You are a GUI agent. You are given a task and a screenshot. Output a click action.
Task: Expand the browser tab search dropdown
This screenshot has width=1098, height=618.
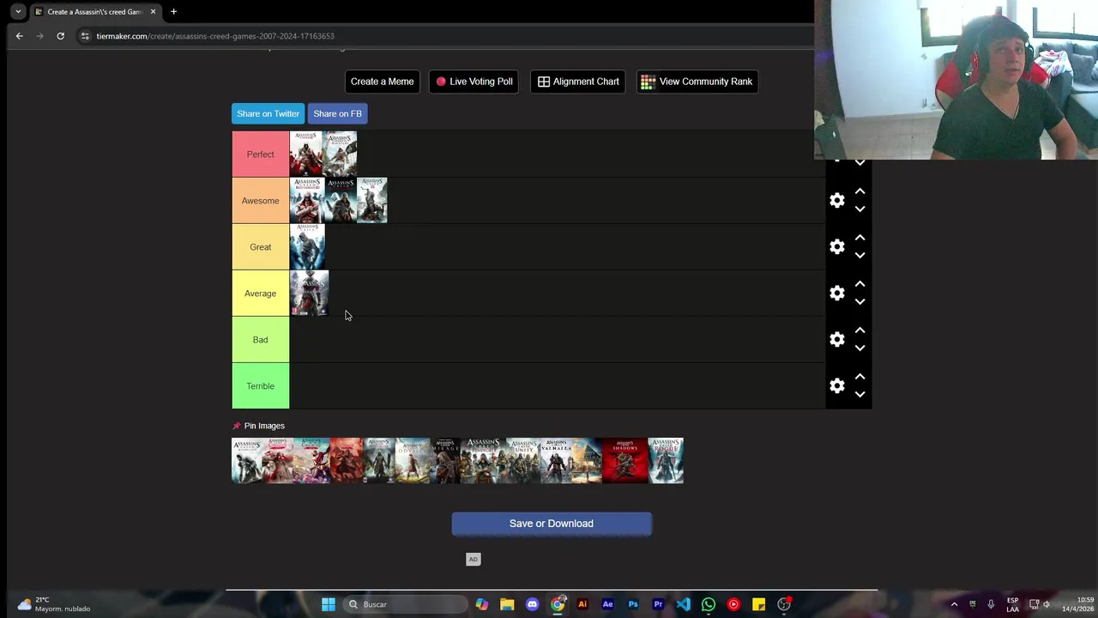tap(18, 12)
